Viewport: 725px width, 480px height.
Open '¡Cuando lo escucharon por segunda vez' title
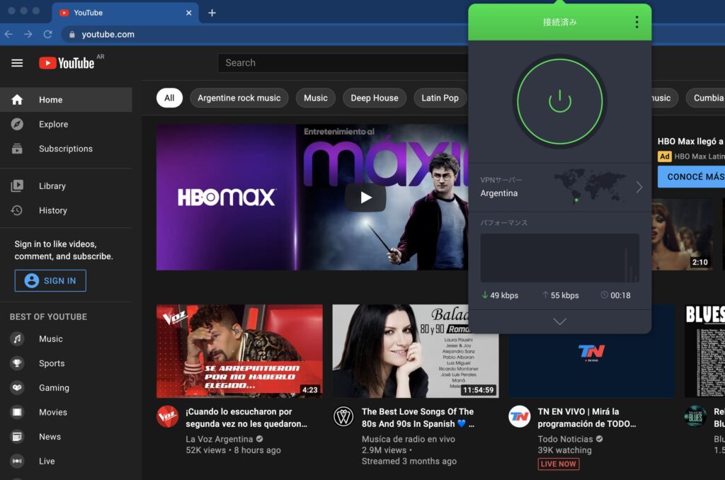point(246,418)
